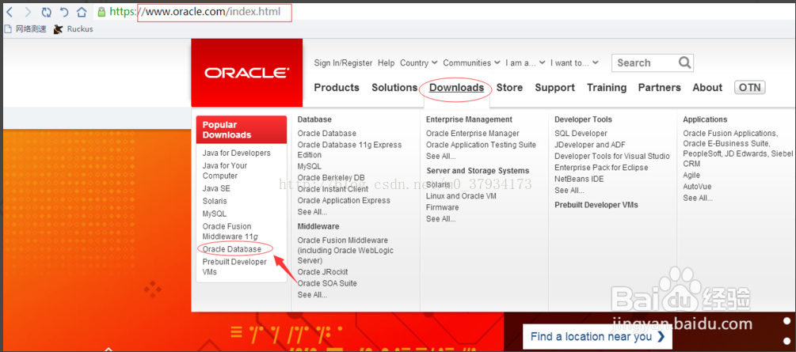Go back with the browser back arrow
This screenshot has width=796, height=352.
coord(10,12)
